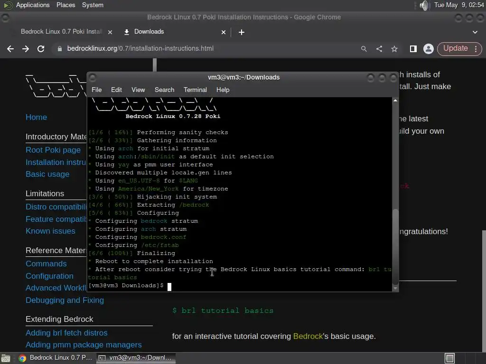Screen dimensions: 486x364
Task: Click the Chrome Update button
Action: coord(455,49)
